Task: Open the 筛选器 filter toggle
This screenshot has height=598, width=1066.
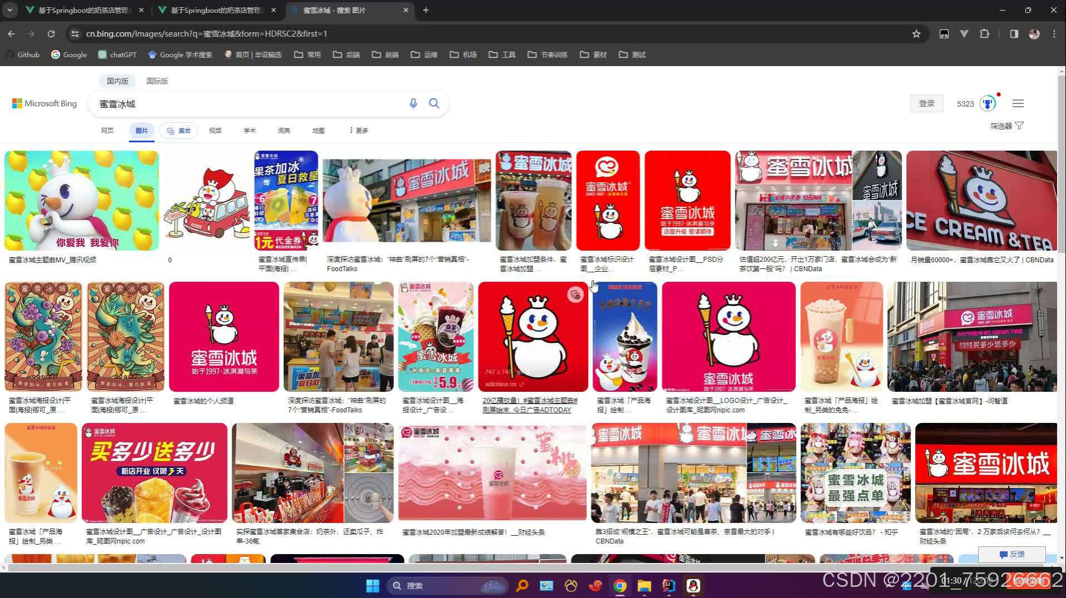Action: pyautogui.click(x=1006, y=126)
